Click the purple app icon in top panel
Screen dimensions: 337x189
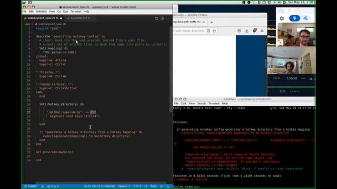(x=30, y=2)
